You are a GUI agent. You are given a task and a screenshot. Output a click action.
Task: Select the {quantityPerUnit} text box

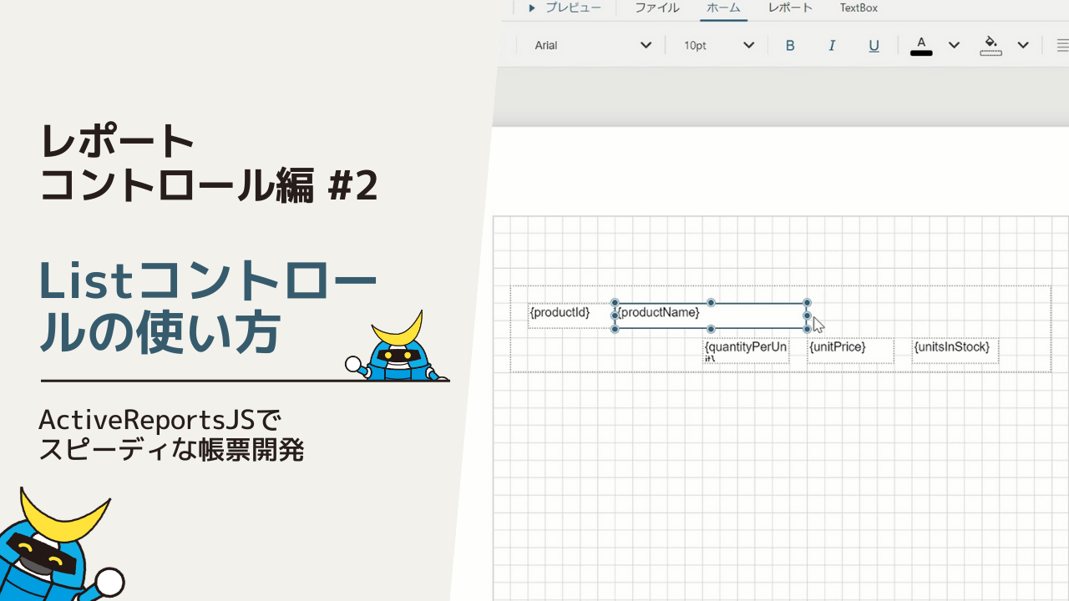tap(746, 351)
